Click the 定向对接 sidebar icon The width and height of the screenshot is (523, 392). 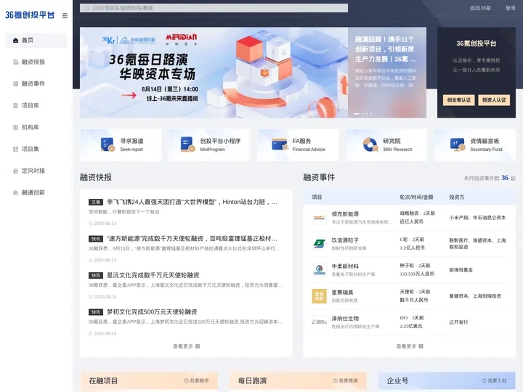pyautogui.click(x=15, y=171)
